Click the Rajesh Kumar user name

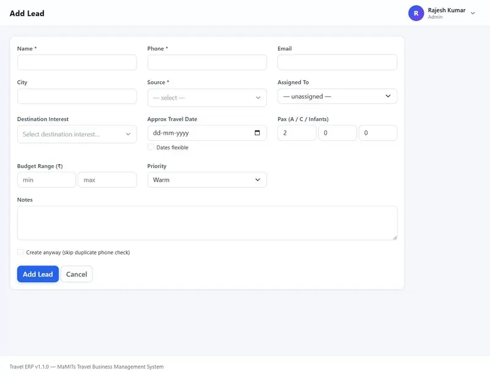(x=447, y=10)
